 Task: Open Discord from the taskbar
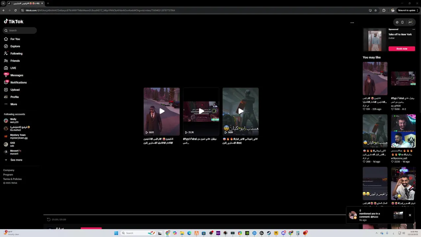(283, 233)
